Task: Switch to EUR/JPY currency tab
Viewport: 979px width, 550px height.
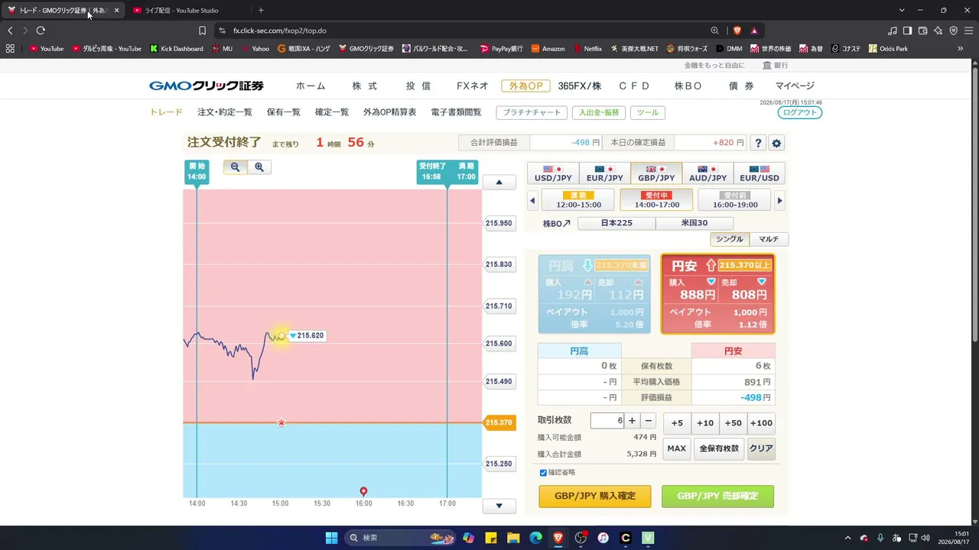Action: tap(604, 173)
